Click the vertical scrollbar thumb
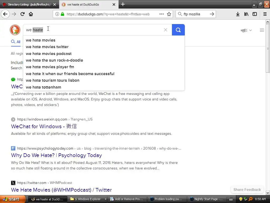This screenshot has height=203, width=270. tap(268, 48)
